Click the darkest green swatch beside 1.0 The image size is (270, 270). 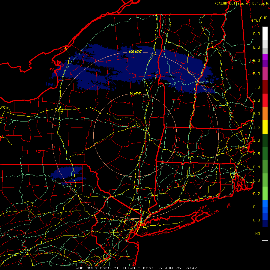coord(265,140)
